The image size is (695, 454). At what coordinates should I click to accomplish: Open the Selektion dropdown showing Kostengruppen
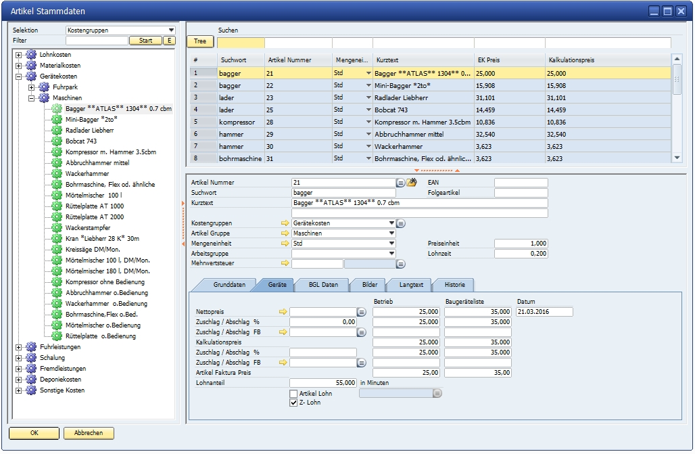click(170, 30)
